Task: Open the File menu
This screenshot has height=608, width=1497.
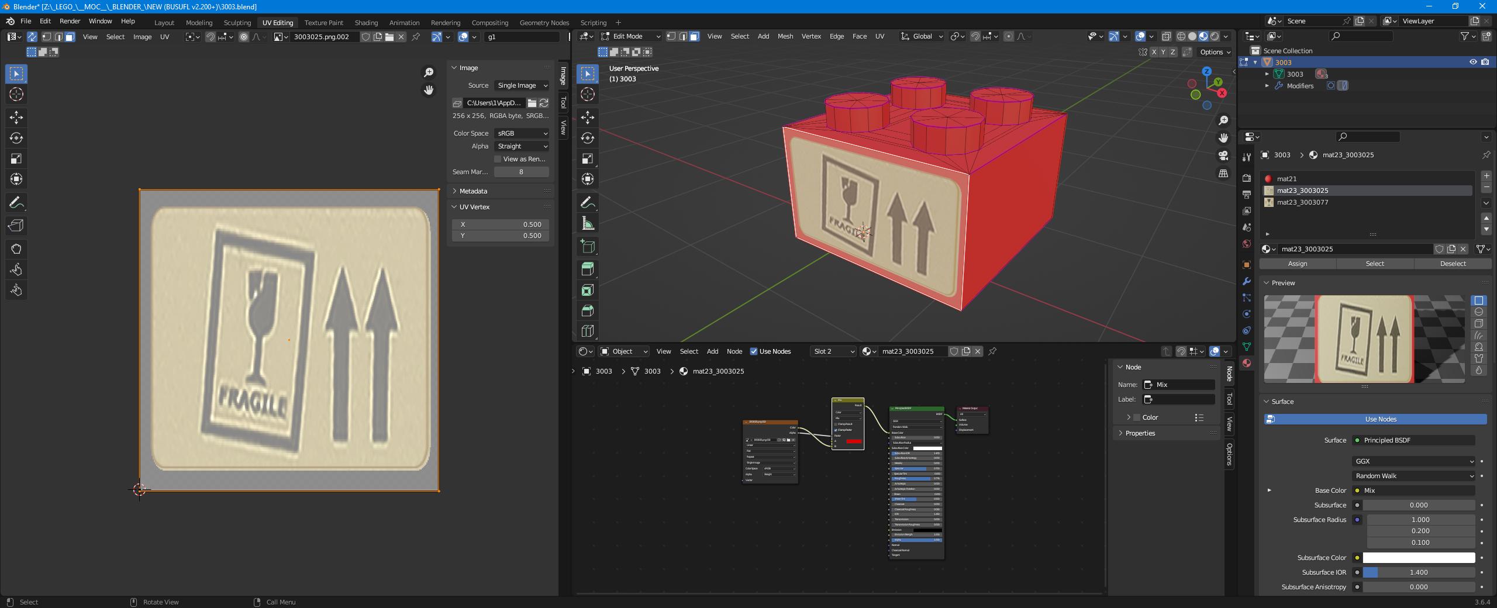Action: [x=26, y=21]
